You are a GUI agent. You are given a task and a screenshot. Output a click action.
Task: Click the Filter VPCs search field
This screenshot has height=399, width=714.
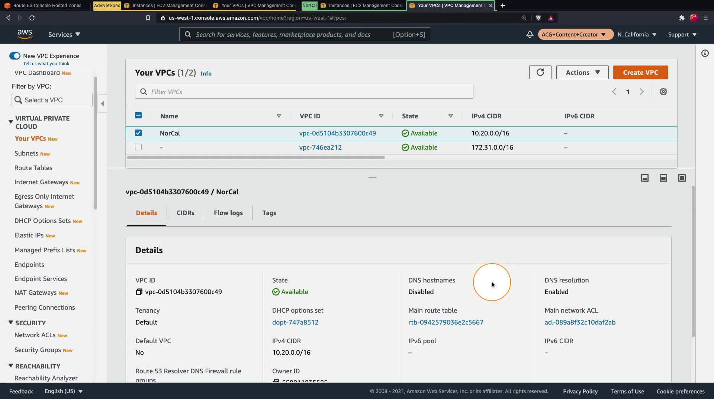304,92
